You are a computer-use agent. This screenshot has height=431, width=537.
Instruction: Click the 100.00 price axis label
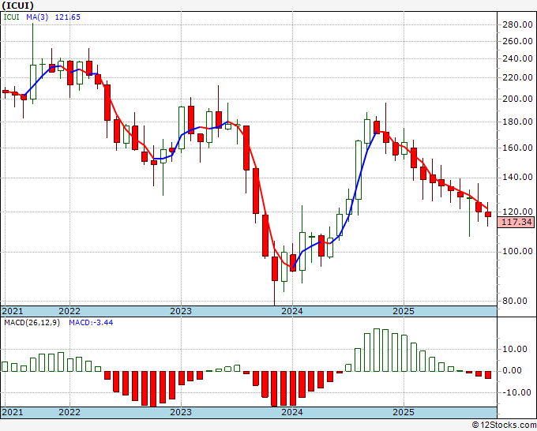(517, 252)
